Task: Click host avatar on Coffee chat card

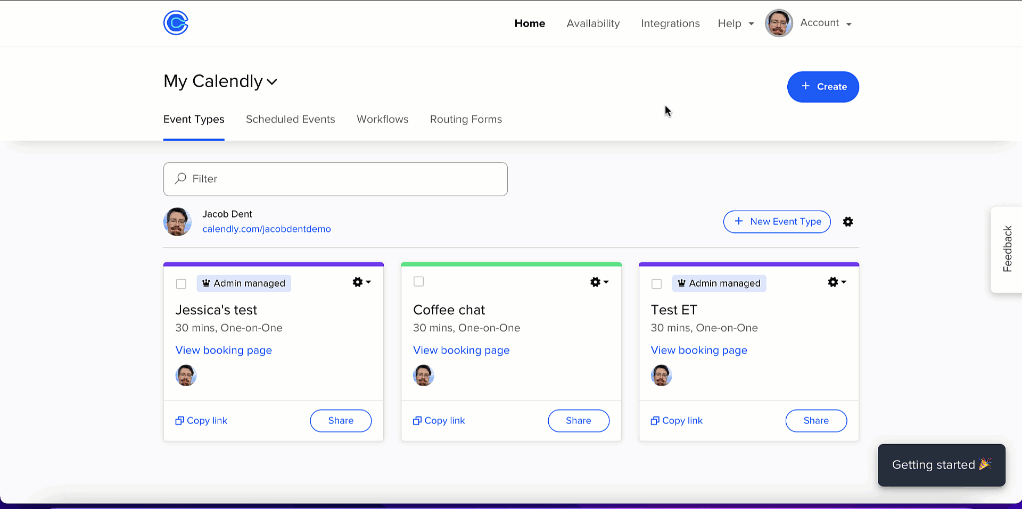Action: (x=424, y=376)
